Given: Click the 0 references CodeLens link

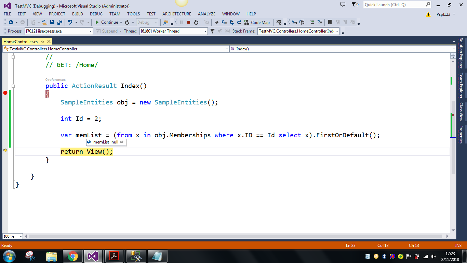Looking at the screenshot, I should point(55,79).
